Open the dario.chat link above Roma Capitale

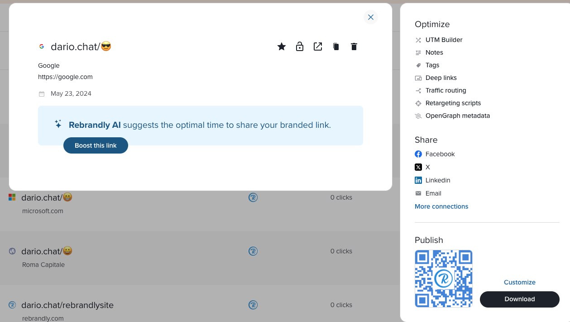coord(47,251)
